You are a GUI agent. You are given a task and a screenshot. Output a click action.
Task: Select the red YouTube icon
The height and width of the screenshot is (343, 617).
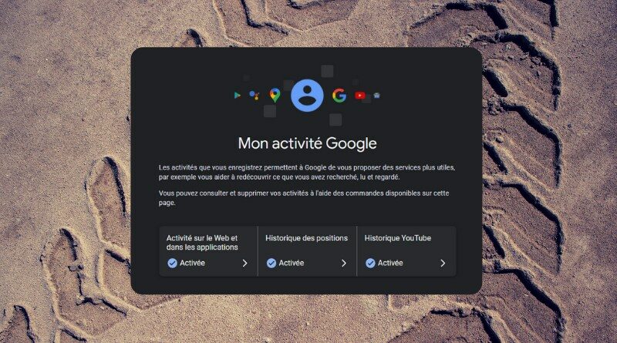(360, 96)
